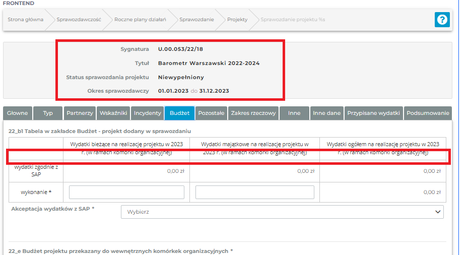The image size is (469, 255).
Task: Open the Inne dane tab
Action: click(326, 113)
